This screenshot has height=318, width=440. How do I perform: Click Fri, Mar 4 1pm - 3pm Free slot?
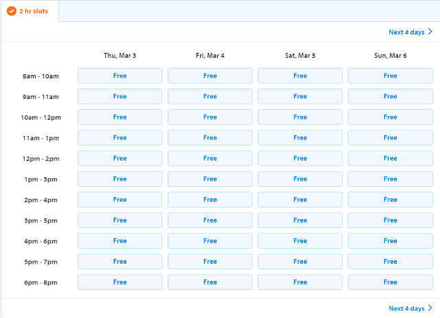[x=210, y=179]
